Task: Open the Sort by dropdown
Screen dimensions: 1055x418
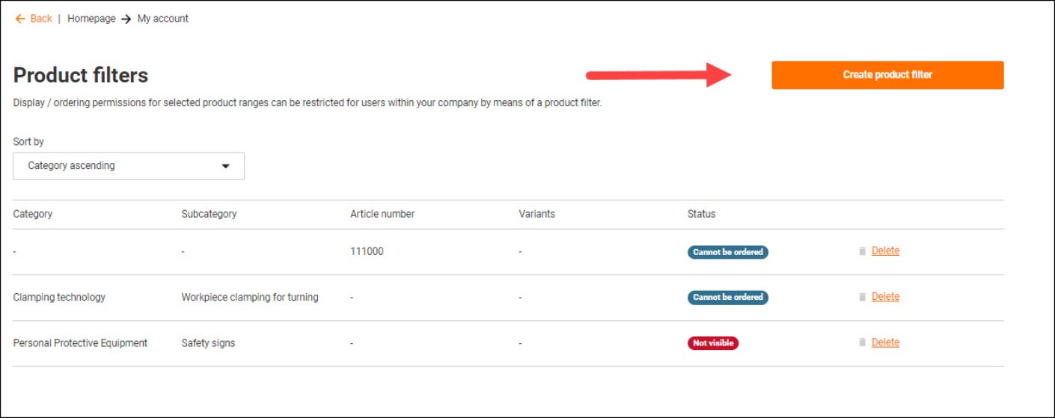Action: click(x=129, y=166)
